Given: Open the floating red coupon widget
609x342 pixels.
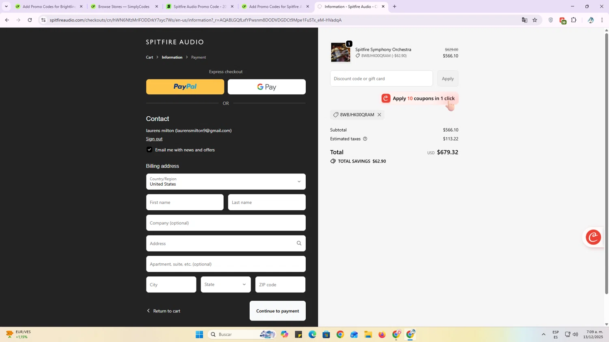Looking at the screenshot, I should (593, 237).
